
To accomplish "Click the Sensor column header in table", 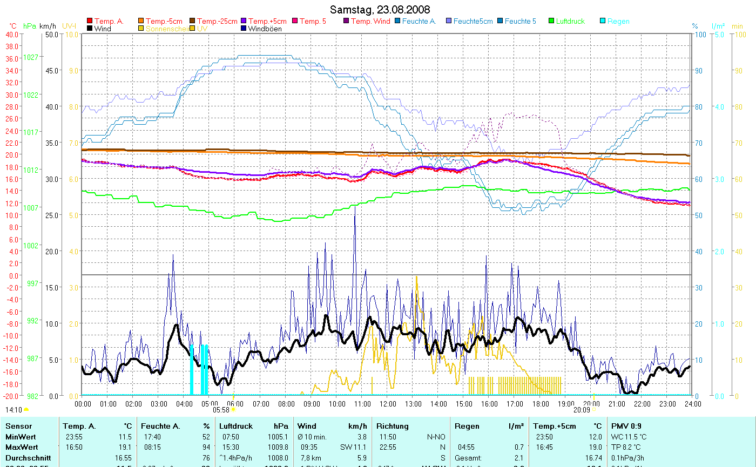I will click(x=18, y=426).
